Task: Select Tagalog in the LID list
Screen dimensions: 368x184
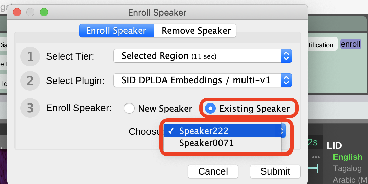Action: point(347,168)
